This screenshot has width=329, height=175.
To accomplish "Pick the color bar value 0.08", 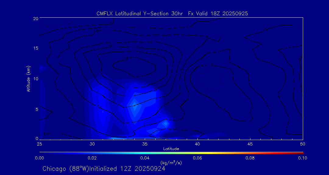I will click(250, 158).
